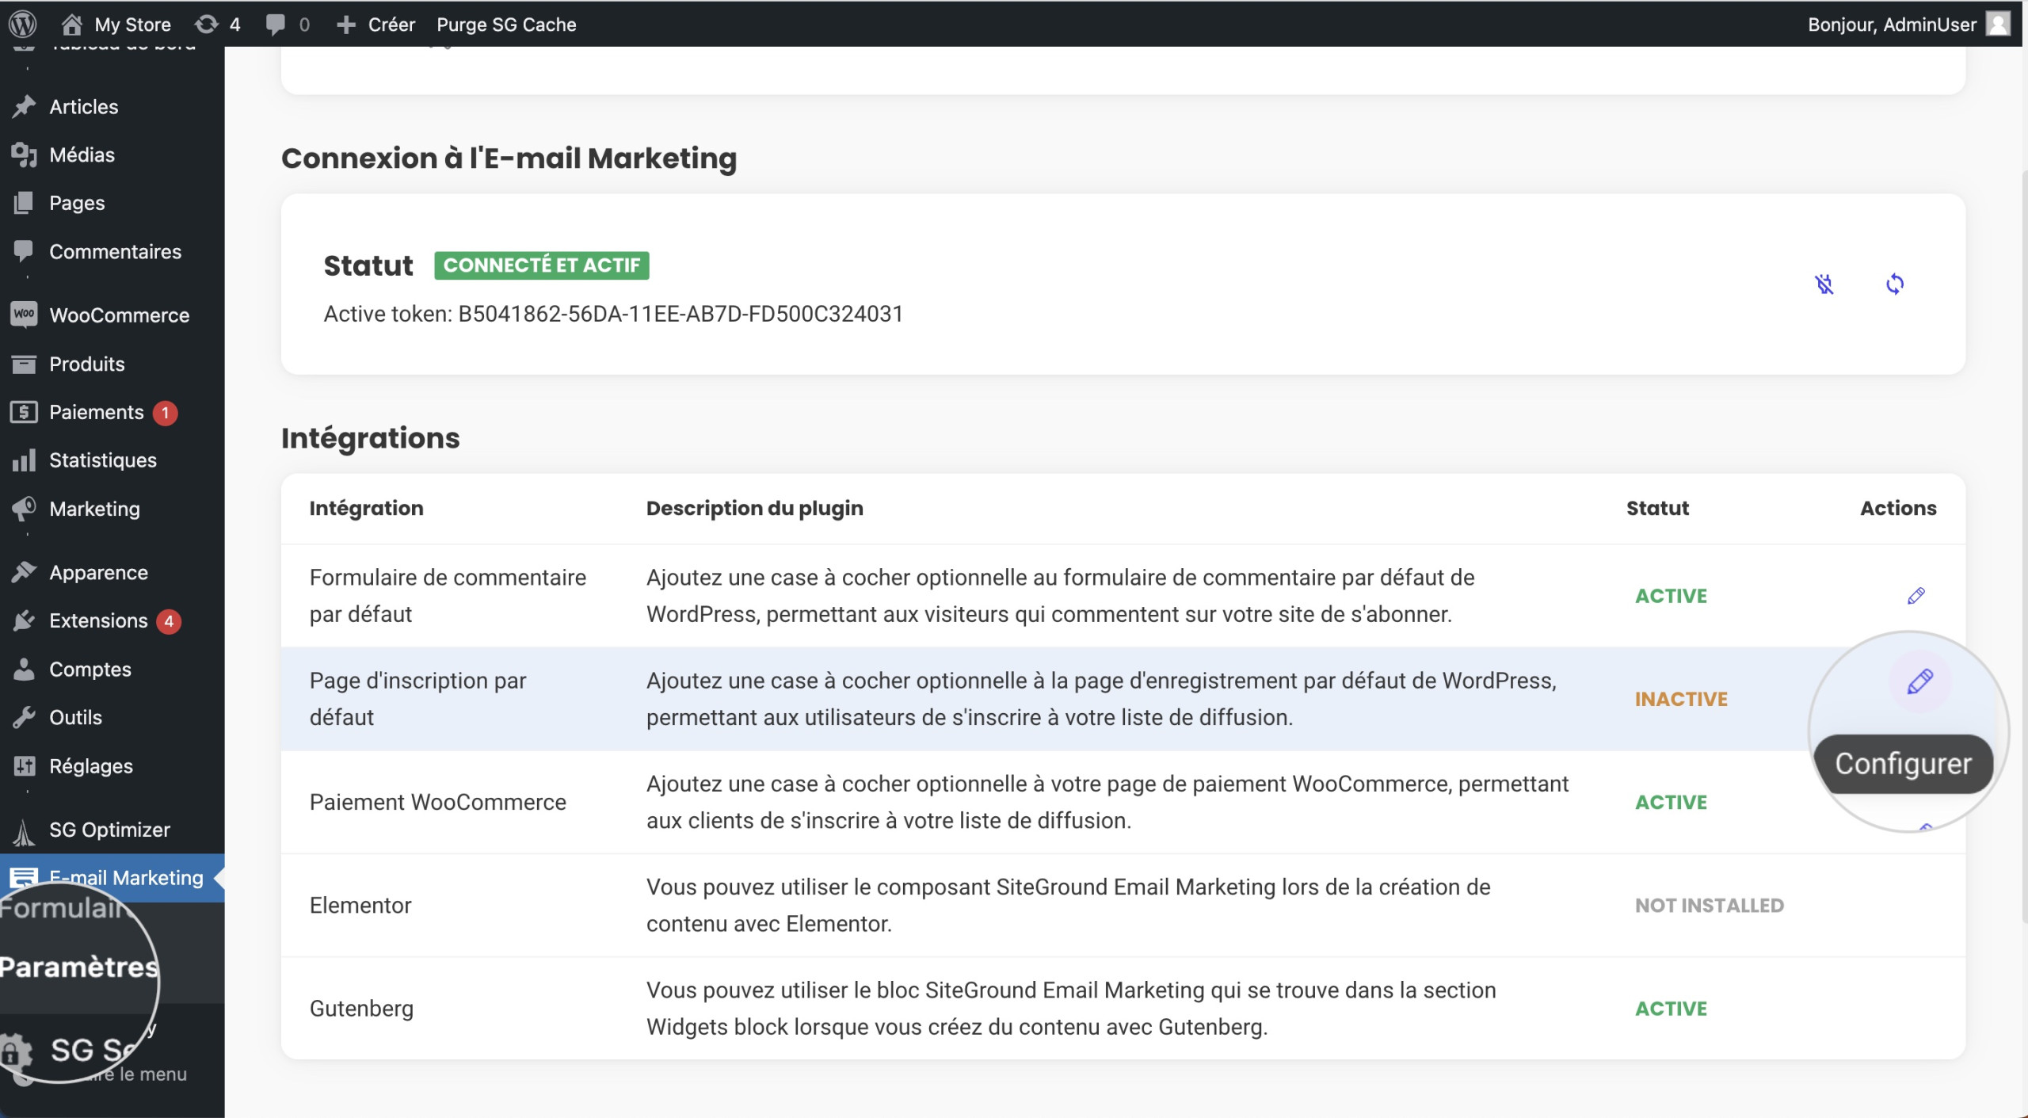Click the Médias camera-music icon
This screenshot has height=1118, width=2028.
point(24,155)
